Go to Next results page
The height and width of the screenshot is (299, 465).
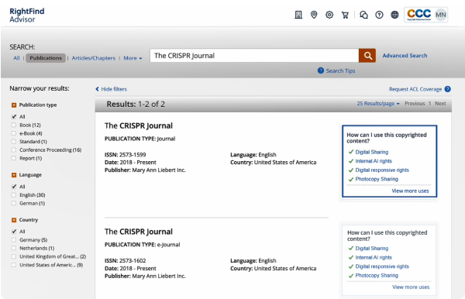point(440,104)
